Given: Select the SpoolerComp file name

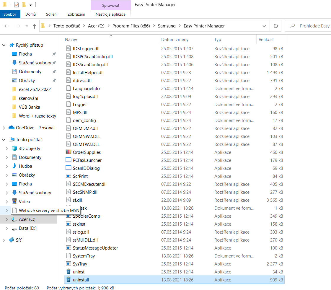Looking at the screenshot, I should tap(86, 216).
